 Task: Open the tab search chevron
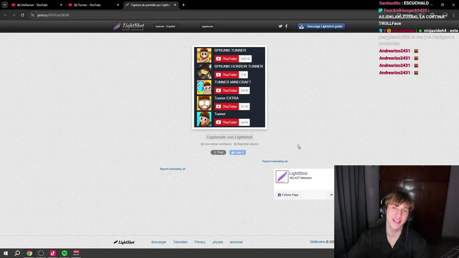5,5
